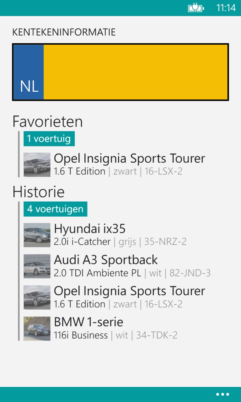Select the Favorieten section header

pyautogui.click(x=47, y=122)
